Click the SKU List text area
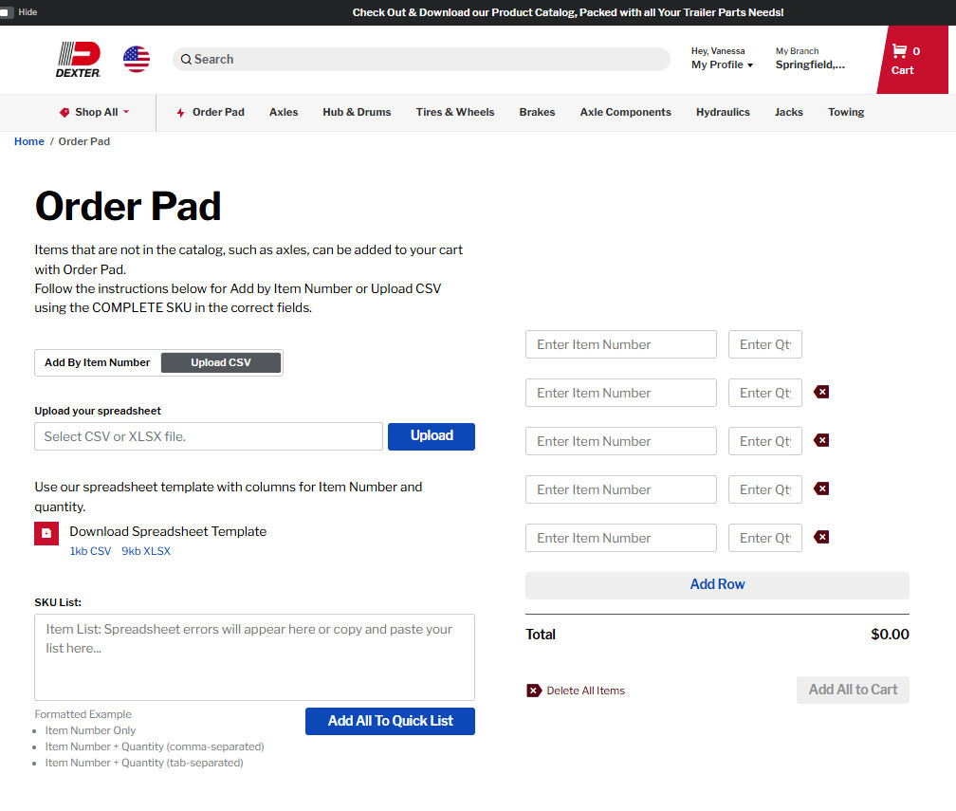Viewport: 956px width, 811px height. 254,657
